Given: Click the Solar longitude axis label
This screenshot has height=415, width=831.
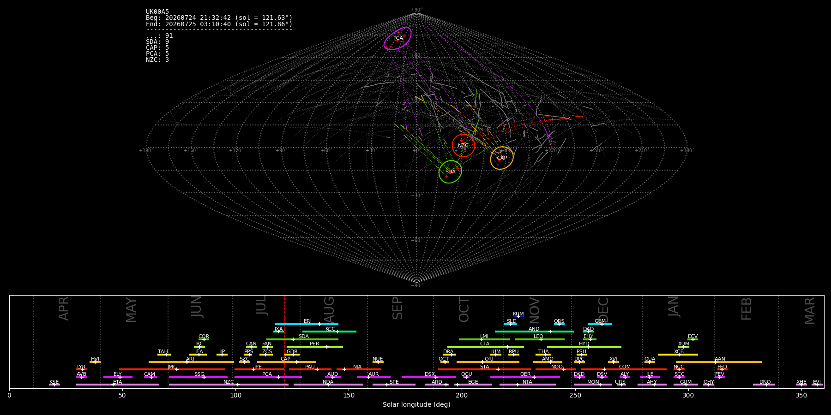Looking at the screenshot, I should click(416, 404).
